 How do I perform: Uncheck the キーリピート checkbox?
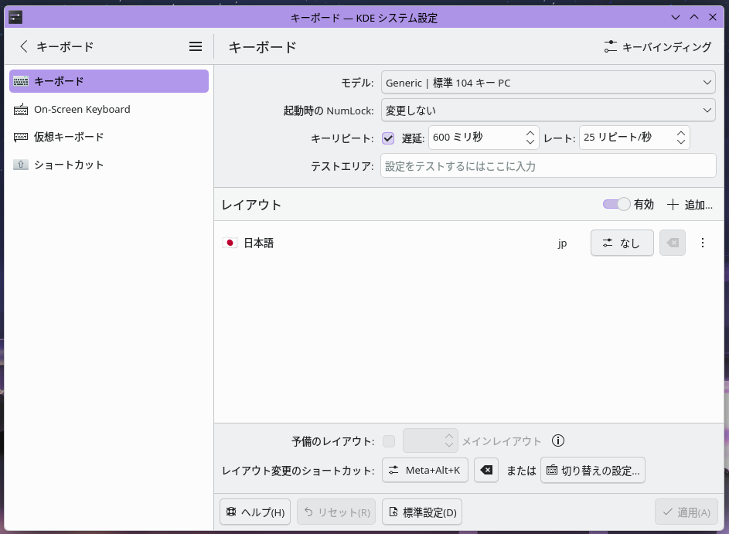pos(389,138)
